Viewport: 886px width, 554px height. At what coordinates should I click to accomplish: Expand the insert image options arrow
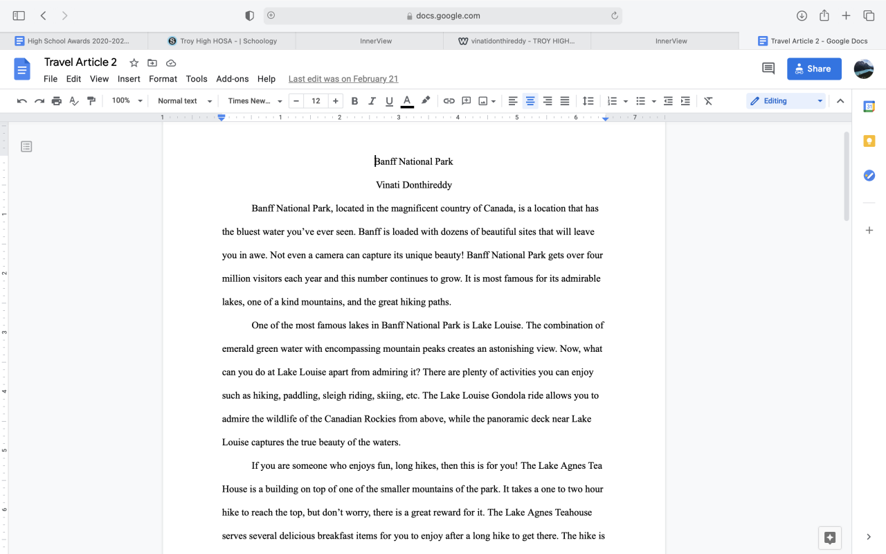494,101
